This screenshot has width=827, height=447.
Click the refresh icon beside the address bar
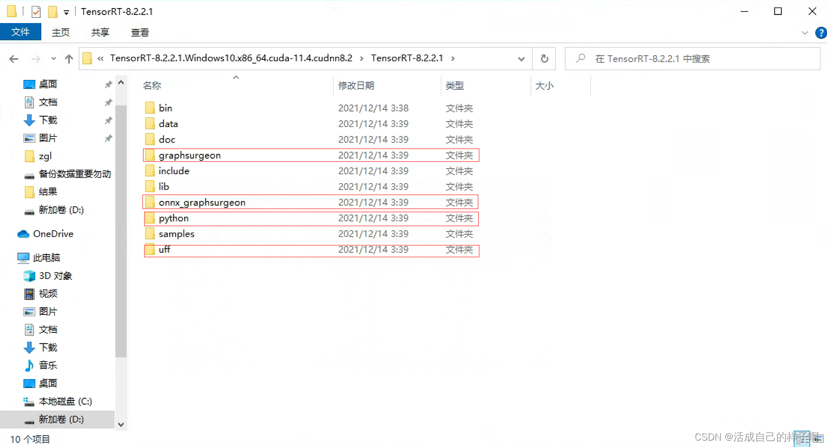click(x=544, y=58)
